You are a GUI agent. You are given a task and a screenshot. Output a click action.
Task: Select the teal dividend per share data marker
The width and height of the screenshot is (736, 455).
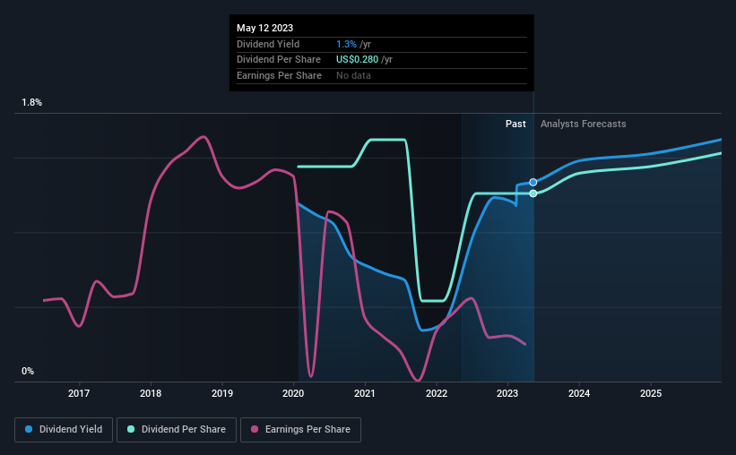coord(533,193)
